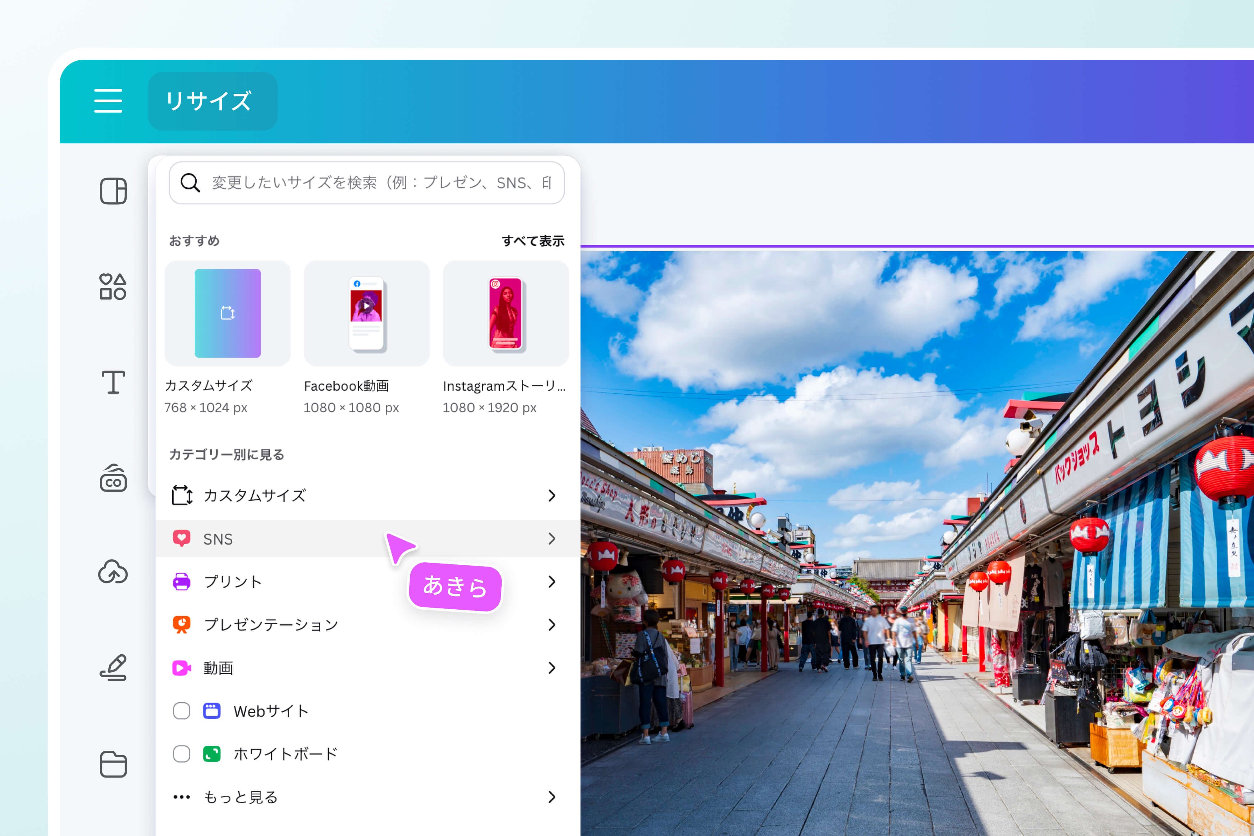Click the リサイズ button

(x=212, y=101)
